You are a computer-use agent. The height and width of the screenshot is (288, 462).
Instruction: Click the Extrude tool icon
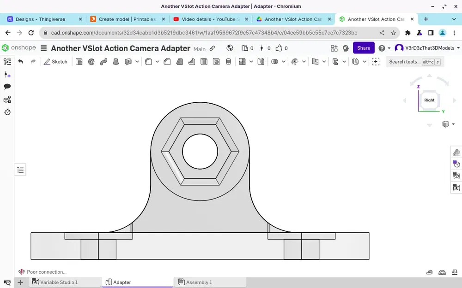(x=79, y=62)
